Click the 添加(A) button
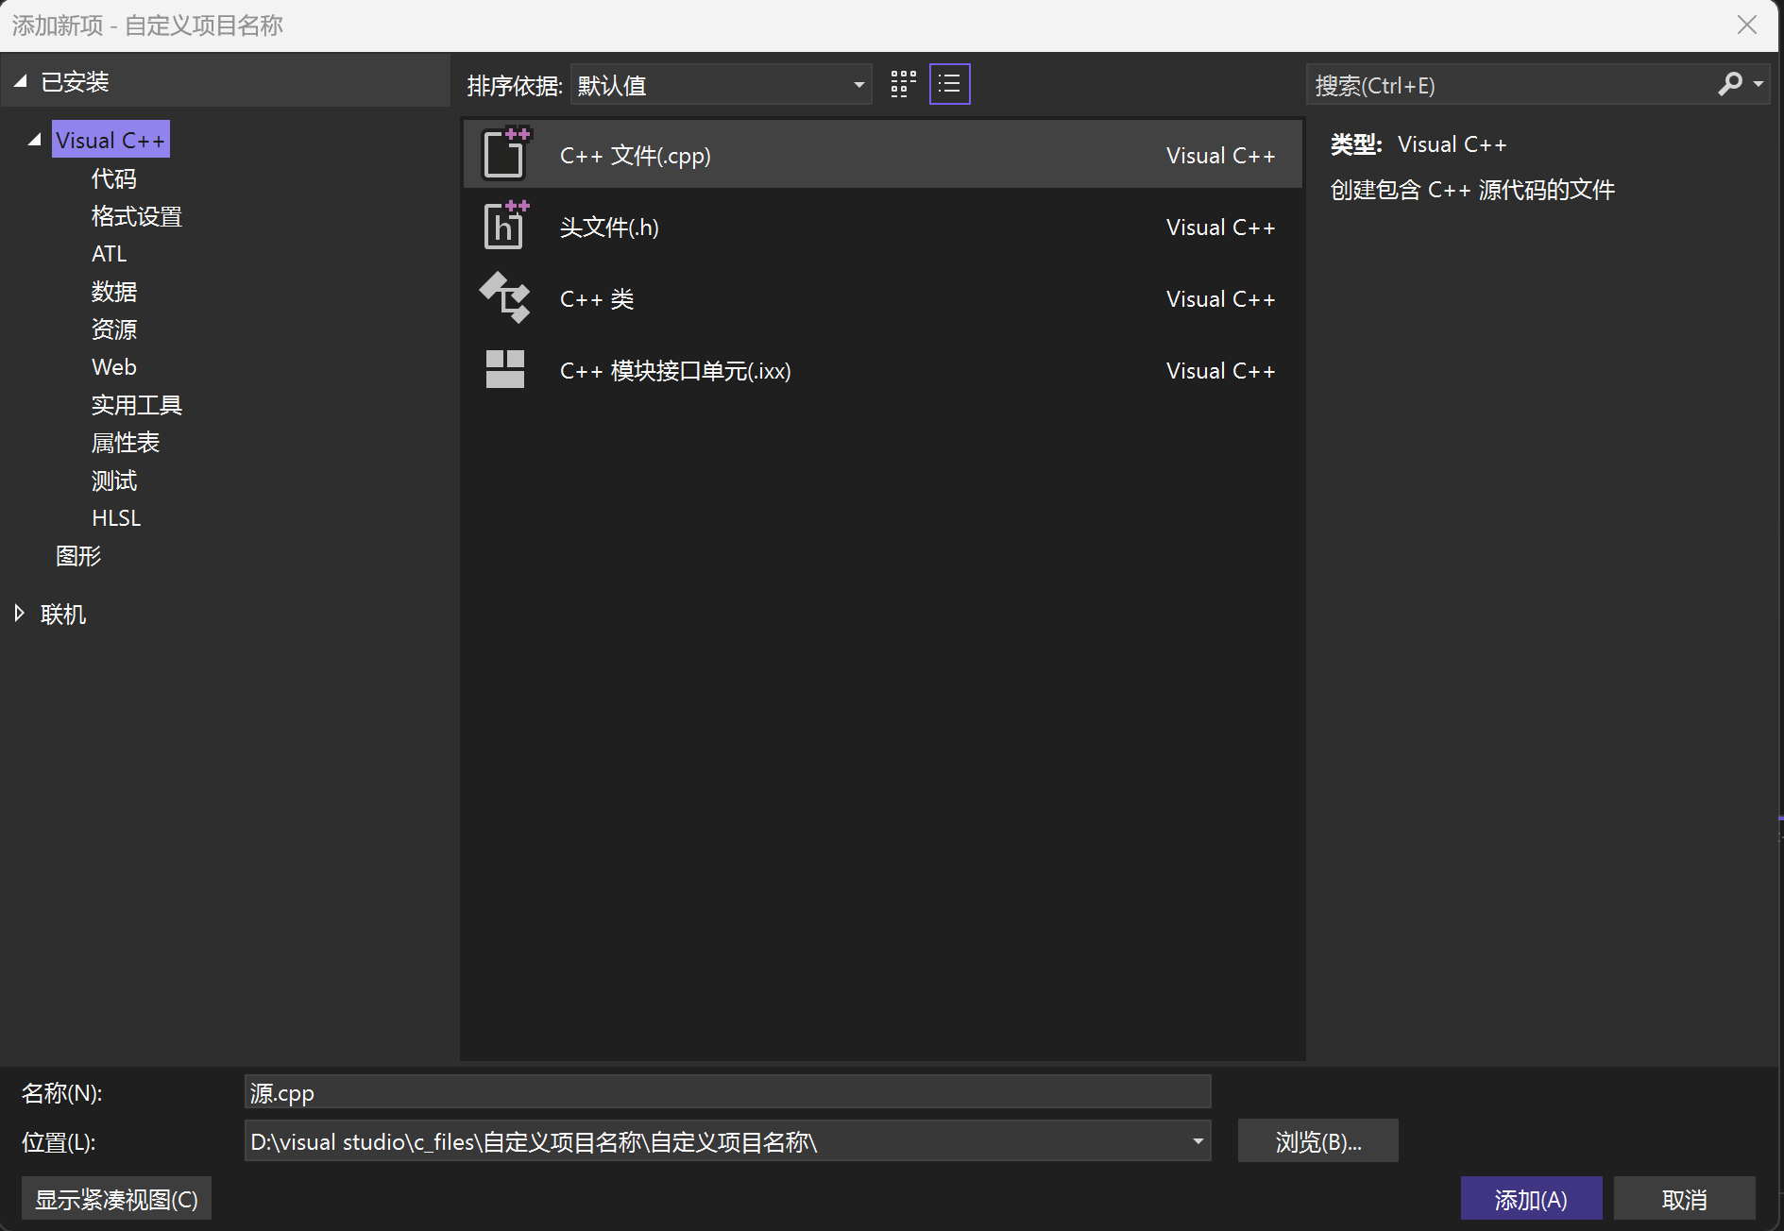 [1531, 1199]
